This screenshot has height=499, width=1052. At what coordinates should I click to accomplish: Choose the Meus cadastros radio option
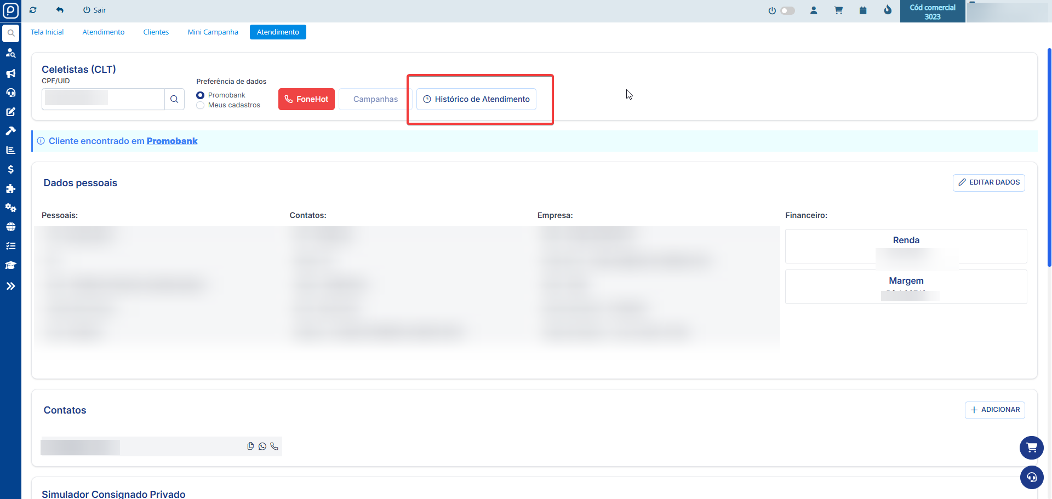(x=201, y=105)
